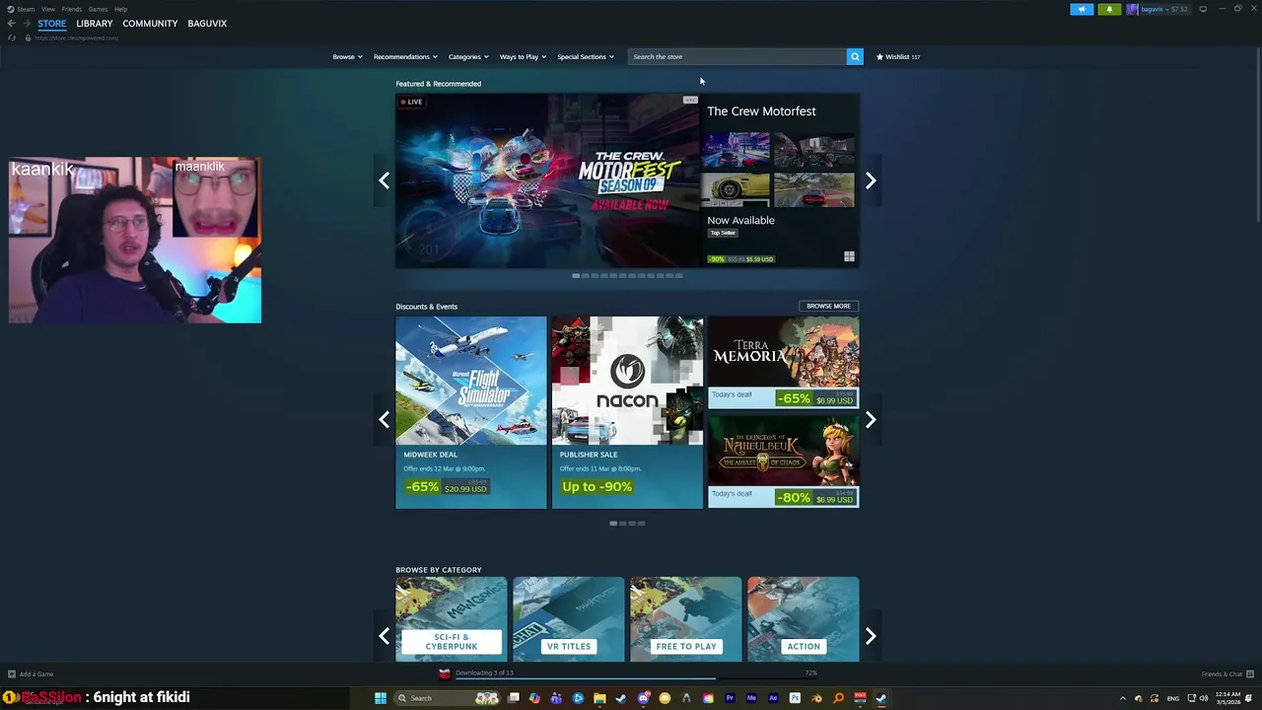This screenshot has width=1262, height=710.
Task: Open the ACTION category
Action: (x=803, y=619)
